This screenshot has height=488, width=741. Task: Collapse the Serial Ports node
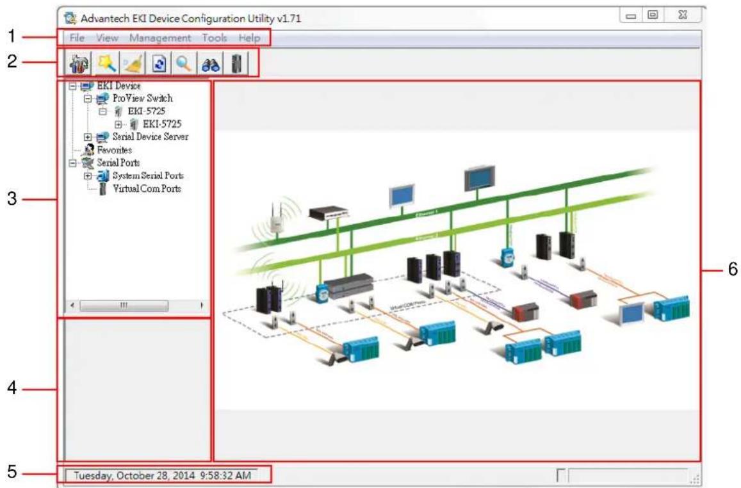point(72,163)
